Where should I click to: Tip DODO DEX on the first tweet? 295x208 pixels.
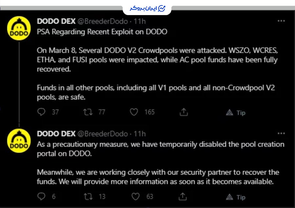coord(236,113)
